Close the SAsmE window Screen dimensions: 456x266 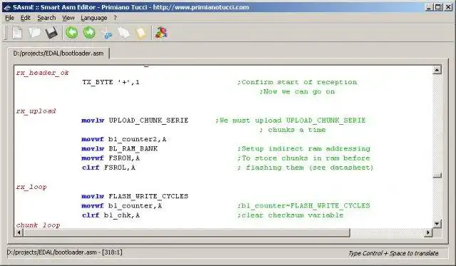(448, 7)
